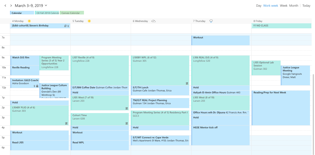The width and height of the screenshot is (315, 155).
Task: Open the L105 West (8 of 19) event
Action: pos(220,103)
